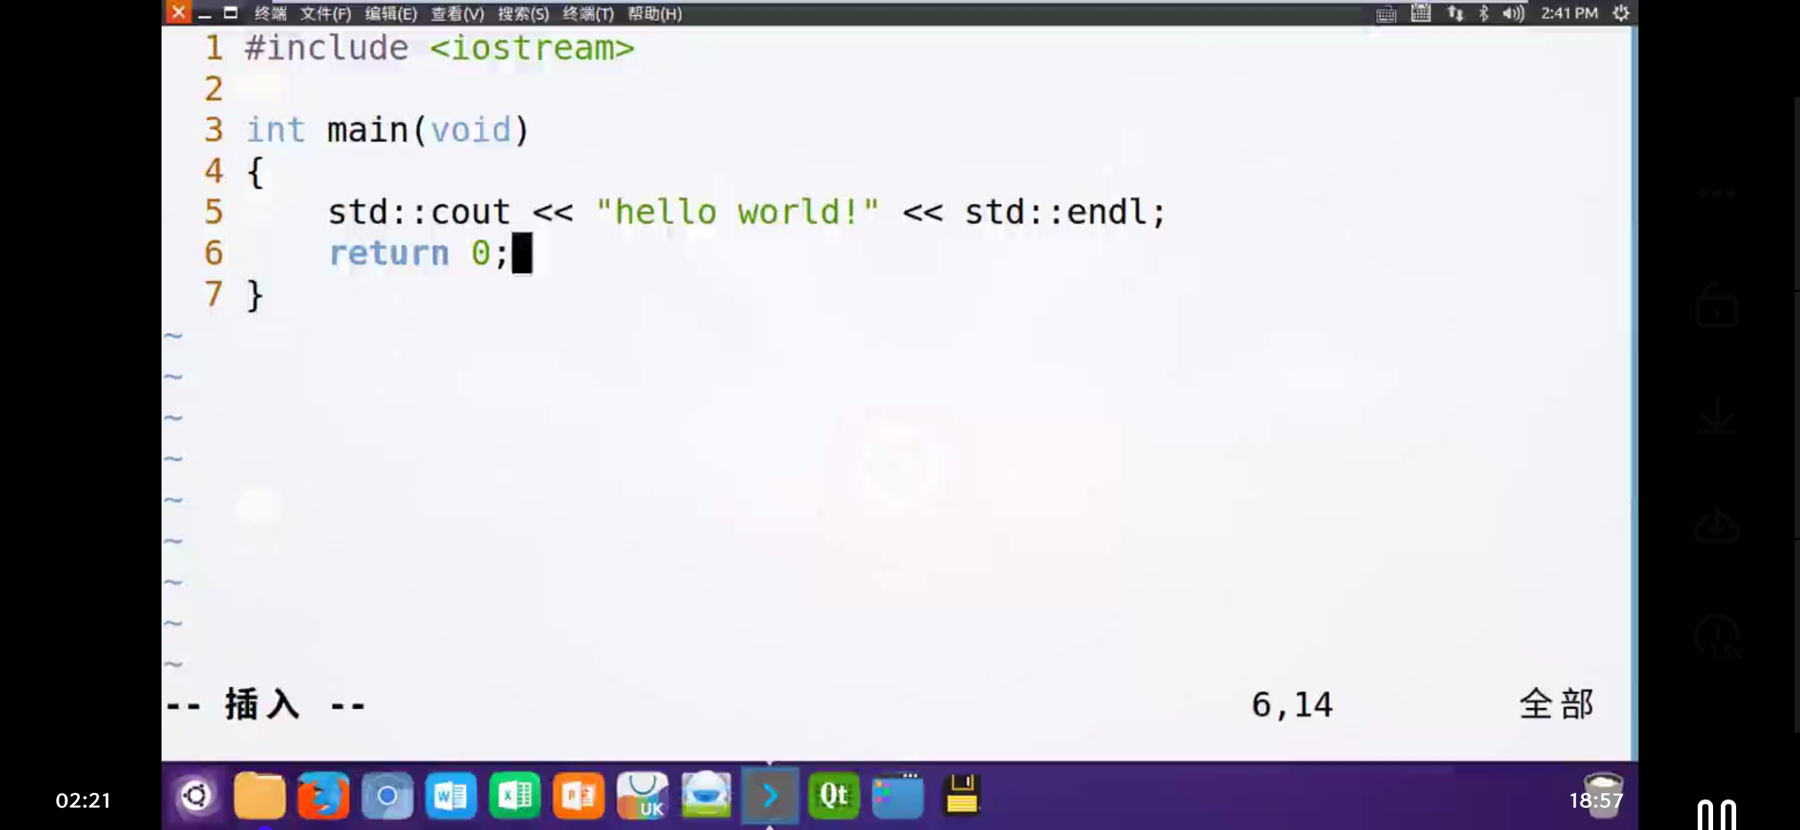The width and height of the screenshot is (1800, 830).
Task: Open the 查看(V) menu
Action: pos(457,14)
